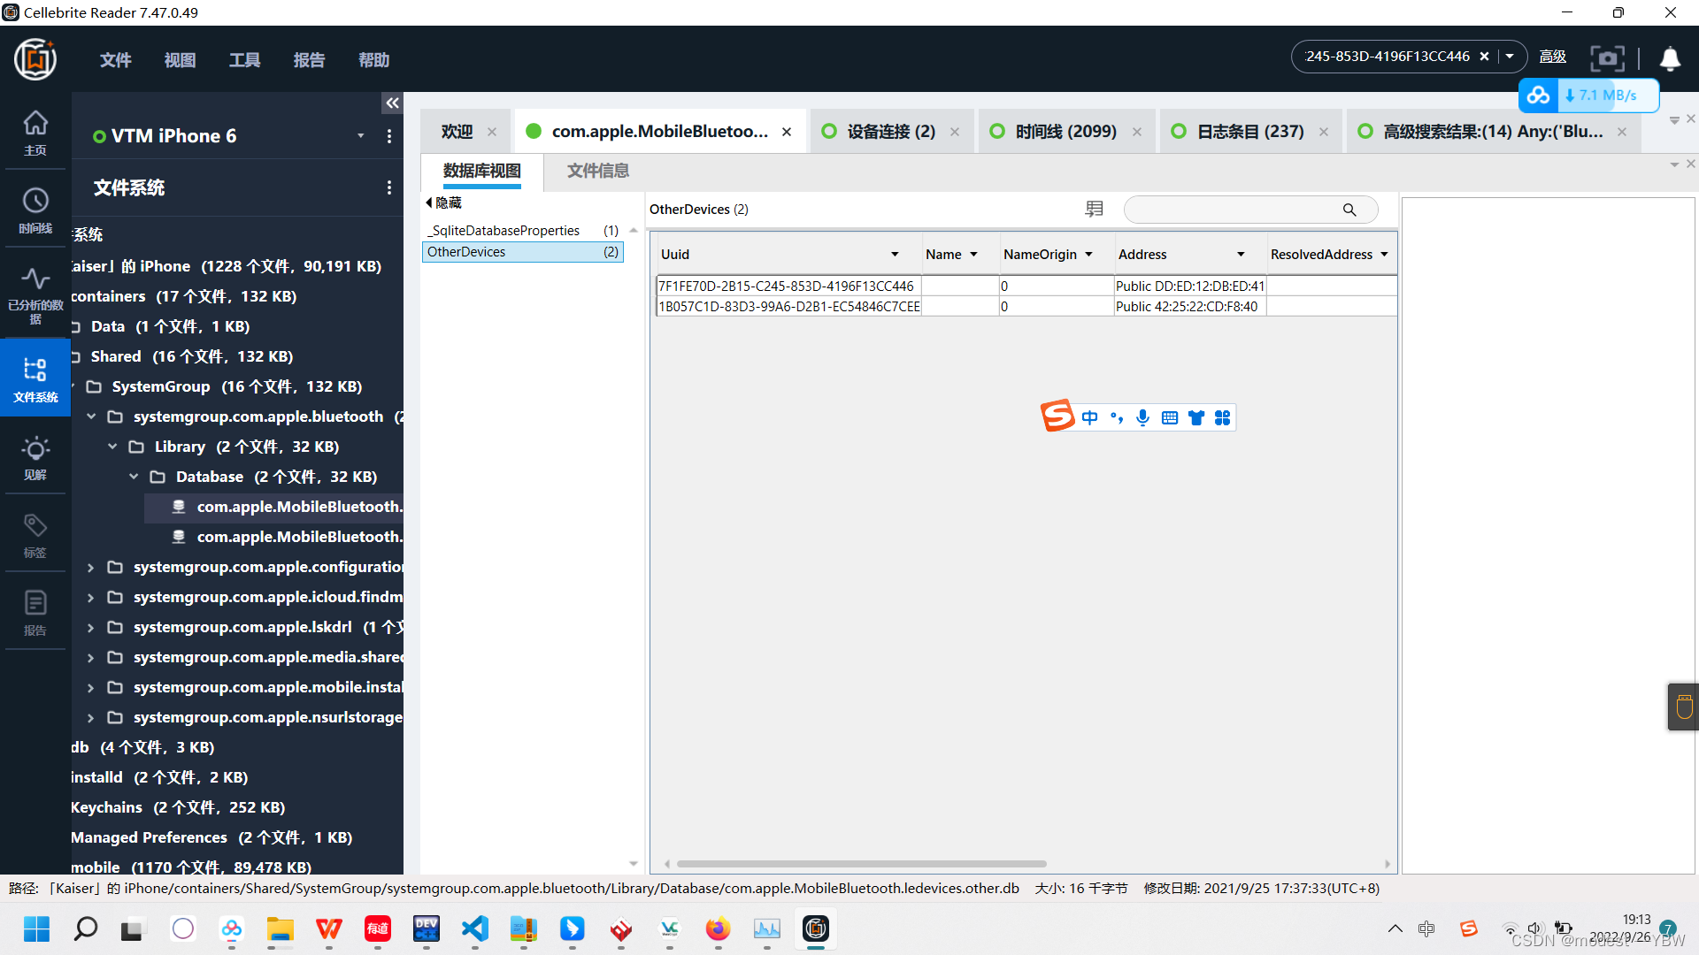The width and height of the screenshot is (1699, 955).
Task: Click the Advanced search link
Action: pos(1552,57)
